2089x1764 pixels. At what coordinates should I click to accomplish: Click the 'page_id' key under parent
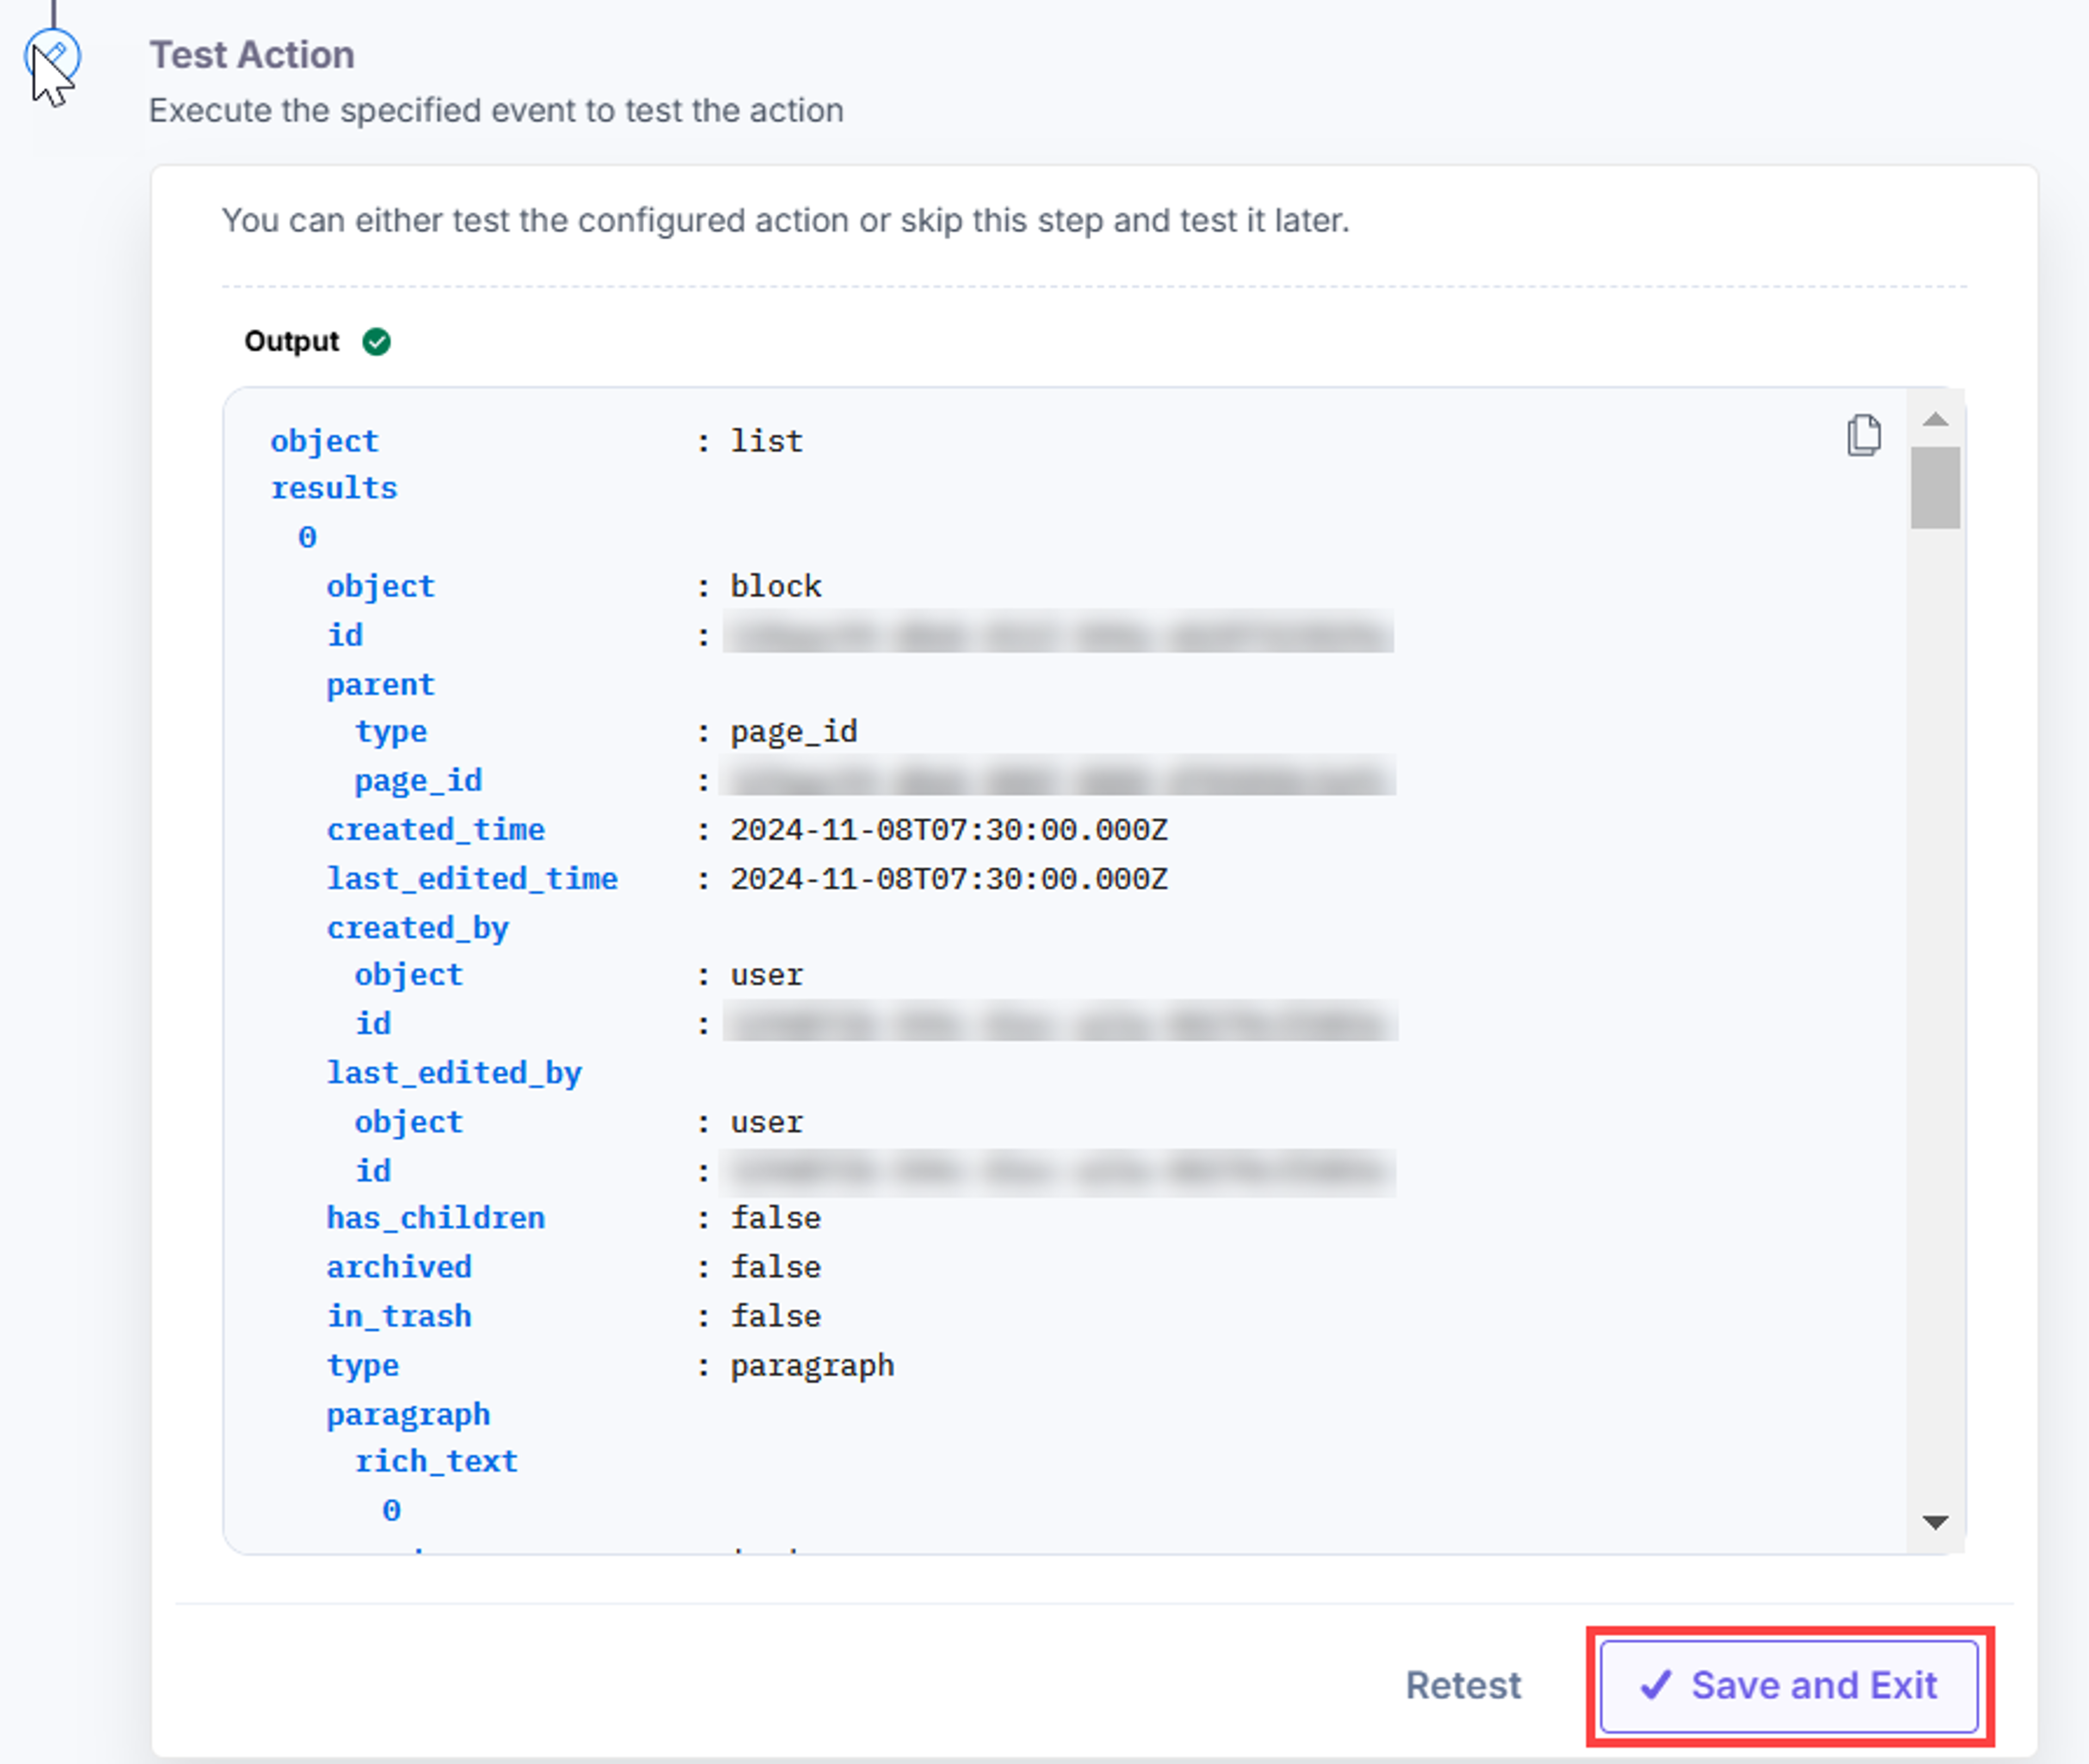418,780
